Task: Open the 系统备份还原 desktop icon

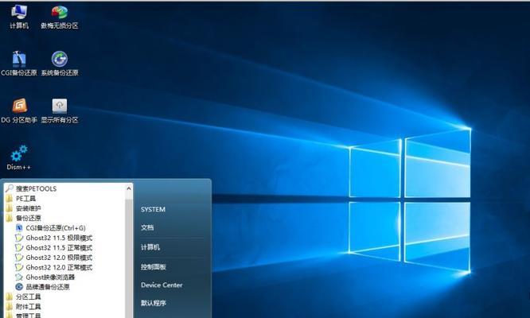Action: pos(60,63)
